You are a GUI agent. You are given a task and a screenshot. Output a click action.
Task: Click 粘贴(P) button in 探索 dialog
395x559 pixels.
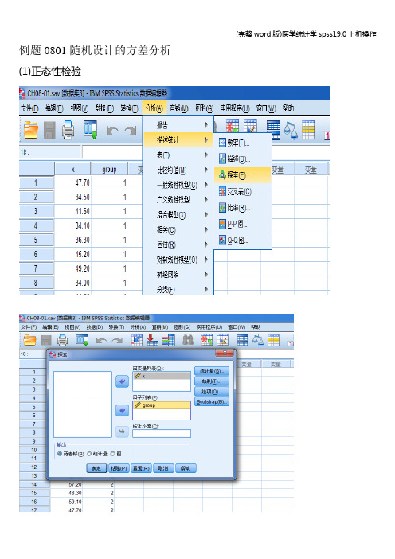[x=119, y=468]
